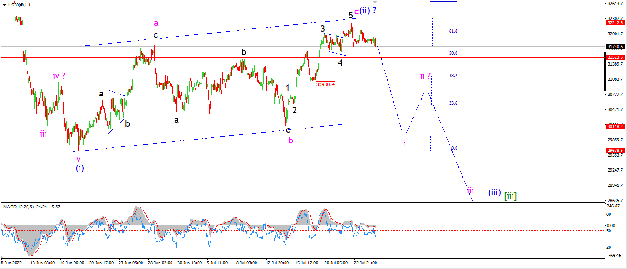Select the blue '(ii) ?' wave label
627x269 pixels.
368,10
